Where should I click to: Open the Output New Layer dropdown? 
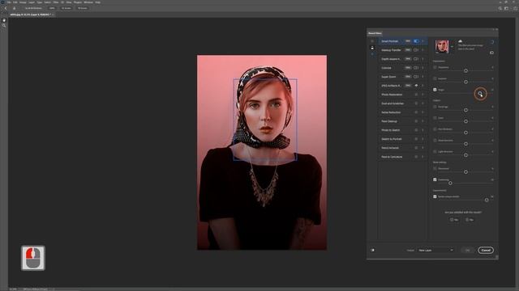(x=435, y=250)
